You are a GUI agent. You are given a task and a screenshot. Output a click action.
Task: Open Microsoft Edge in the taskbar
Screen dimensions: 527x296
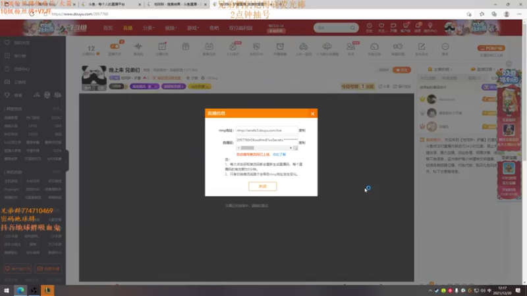[20, 291]
